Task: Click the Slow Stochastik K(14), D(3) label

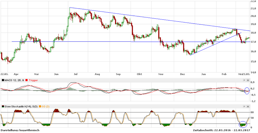Action: coord(21,107)
